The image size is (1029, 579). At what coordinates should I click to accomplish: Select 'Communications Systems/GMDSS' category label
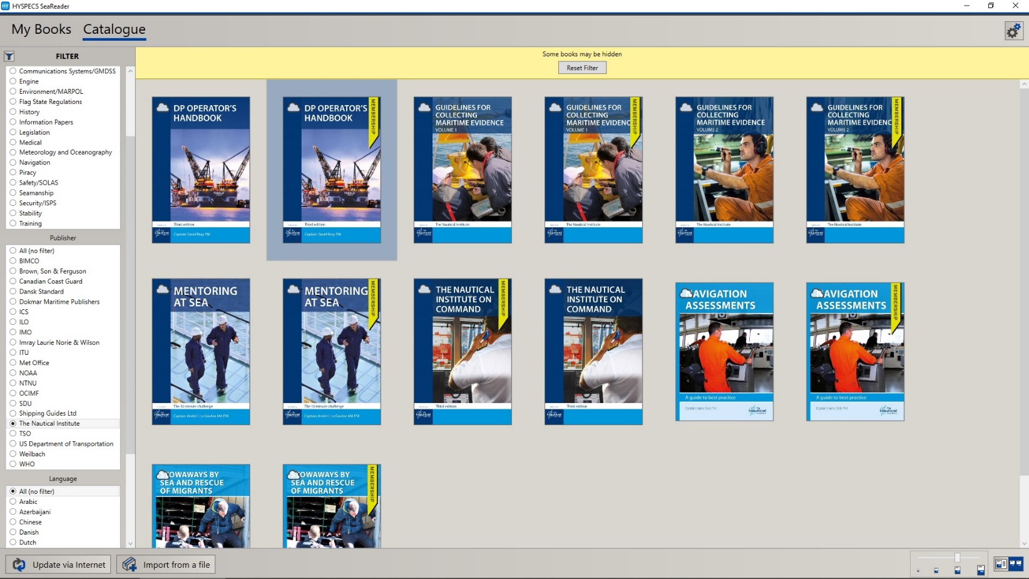(x=68, y=71)
